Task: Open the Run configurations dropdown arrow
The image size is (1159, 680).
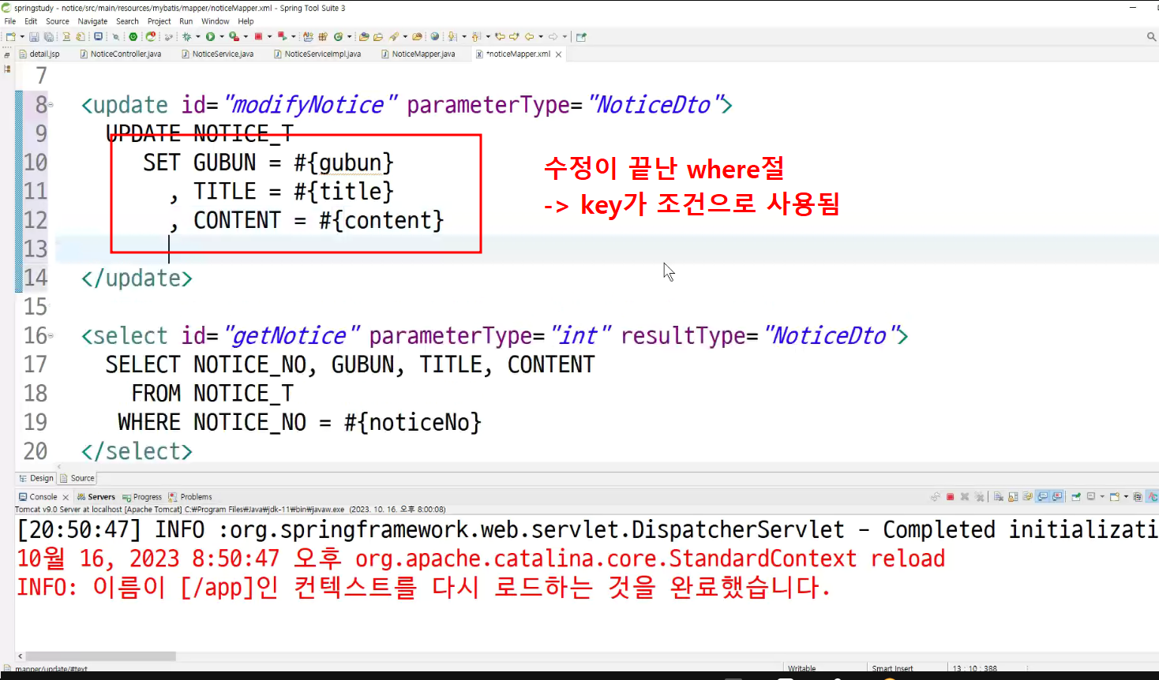Action: (x=222, y=36)
